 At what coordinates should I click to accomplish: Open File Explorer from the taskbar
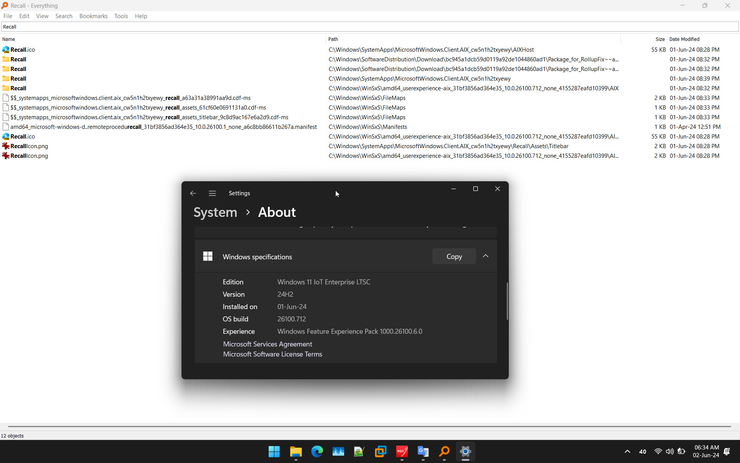pos(296,451)
